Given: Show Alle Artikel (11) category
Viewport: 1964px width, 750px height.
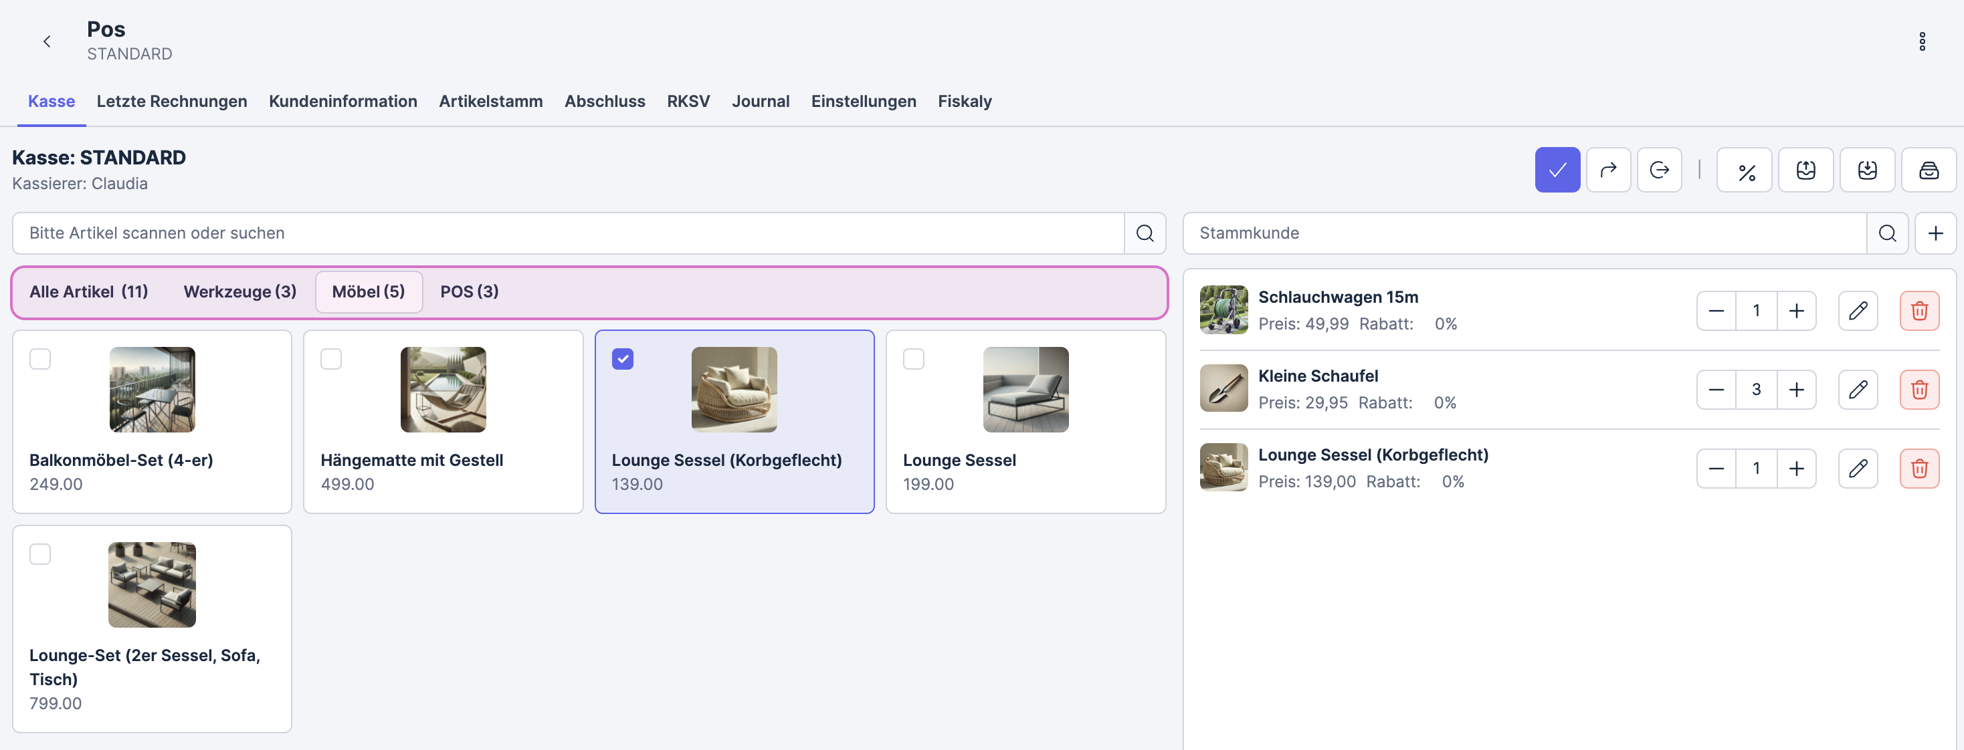Looking at the screenshot, I should click(x=88, y=292).
